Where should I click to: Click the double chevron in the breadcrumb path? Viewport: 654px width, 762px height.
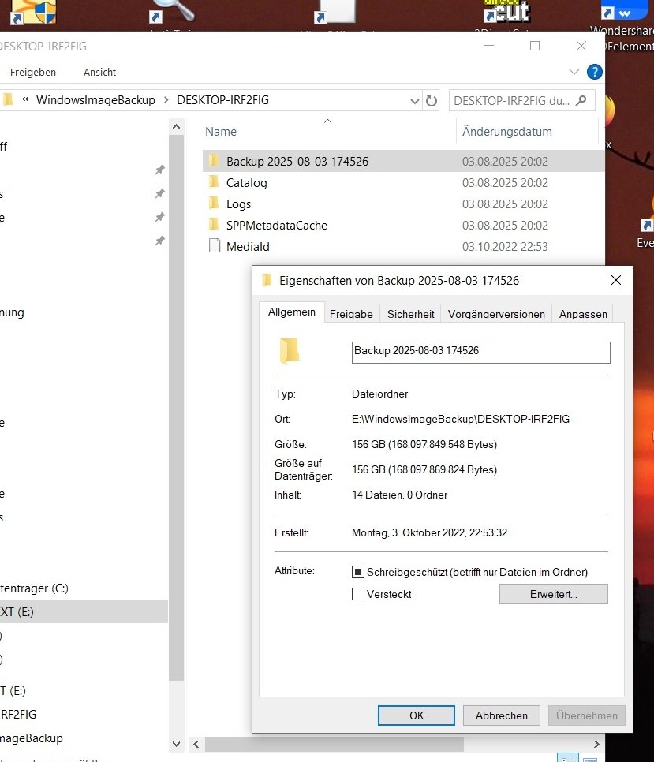(x=25, y=99)
